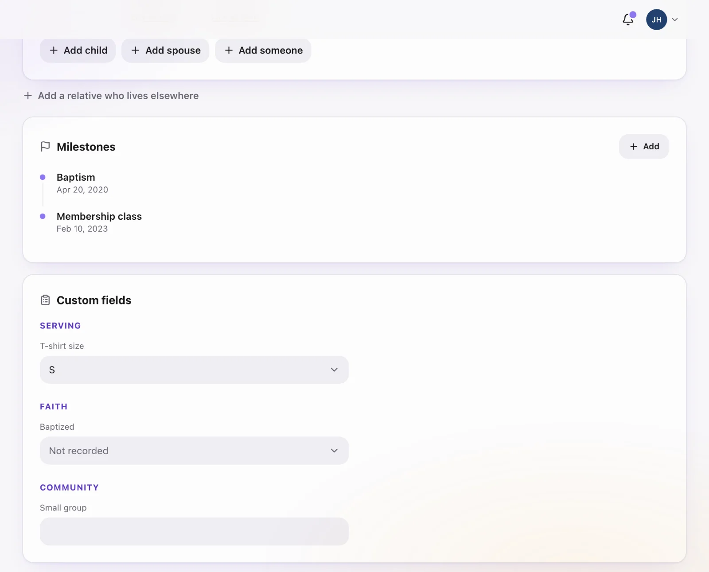Click the Add someone button
The image size is (709, 572).
263,51
